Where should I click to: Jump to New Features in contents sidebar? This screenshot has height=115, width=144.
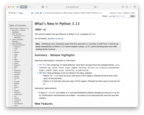tap(17, 34)
